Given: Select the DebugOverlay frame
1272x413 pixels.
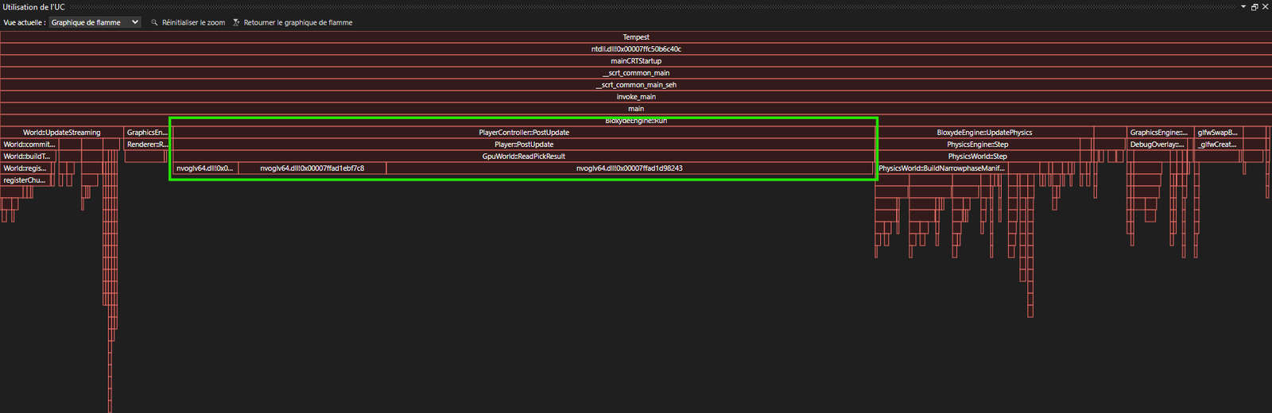Looking at the screenshot, I should point(1158,145).
